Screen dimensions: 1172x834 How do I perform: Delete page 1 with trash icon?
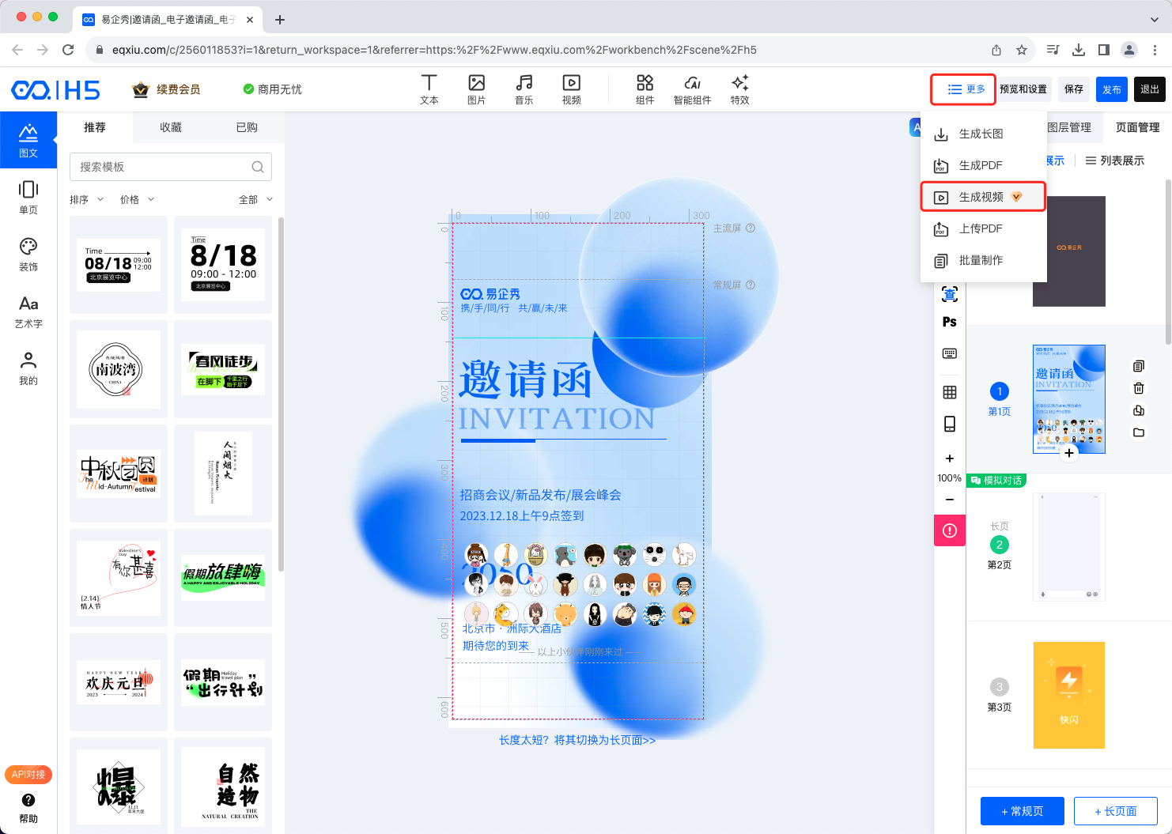coord(1138,388)
